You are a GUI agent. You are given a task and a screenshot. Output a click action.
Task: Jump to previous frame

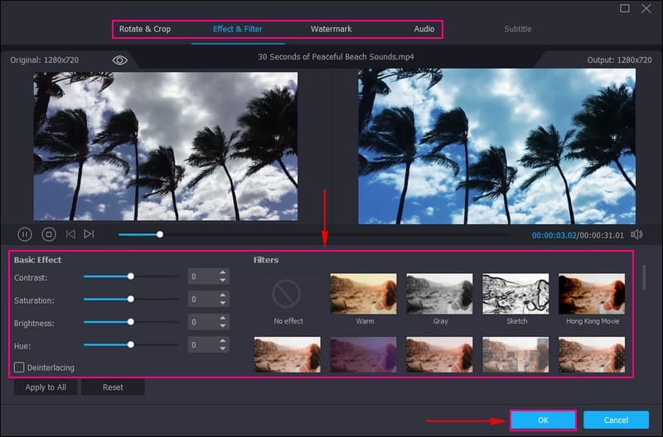click(70, 235)
